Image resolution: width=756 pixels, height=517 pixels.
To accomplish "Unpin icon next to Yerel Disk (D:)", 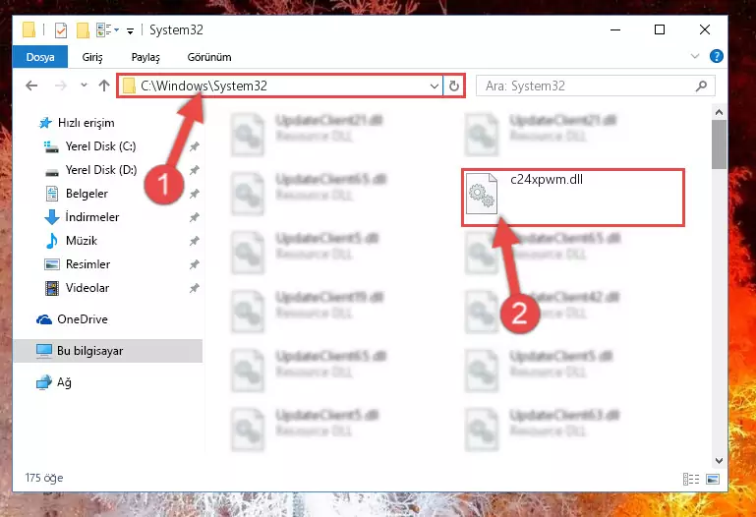I will 195,170.
